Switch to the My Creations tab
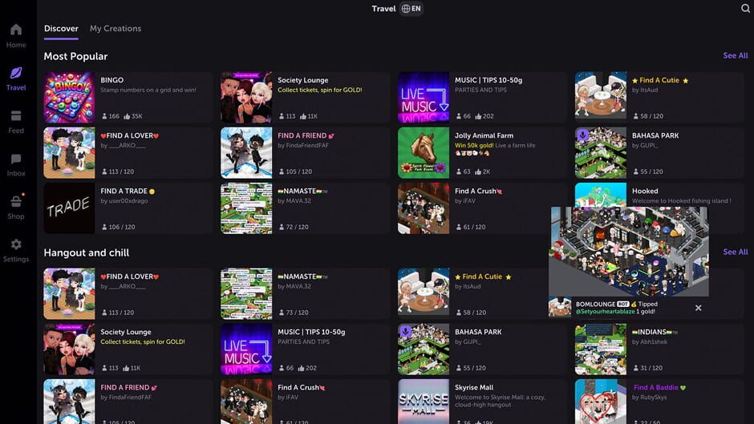Viewport: 754px width, 424px height. [x=116, y=29]
